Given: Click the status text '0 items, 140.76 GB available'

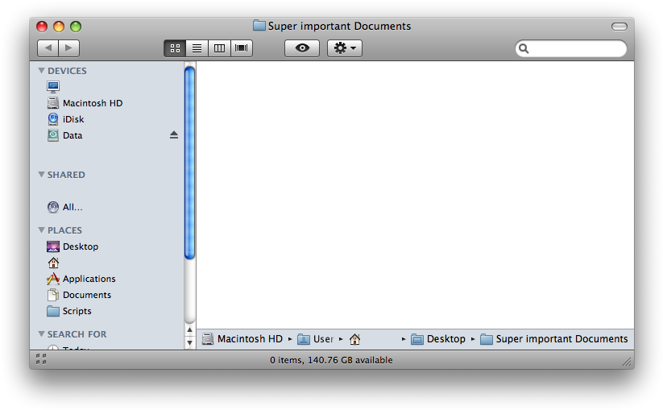Looking at the screenshot, I should pyautogui.click(x=332, y=360).
